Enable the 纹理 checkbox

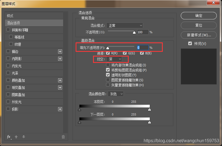click(x=11, y=44)
